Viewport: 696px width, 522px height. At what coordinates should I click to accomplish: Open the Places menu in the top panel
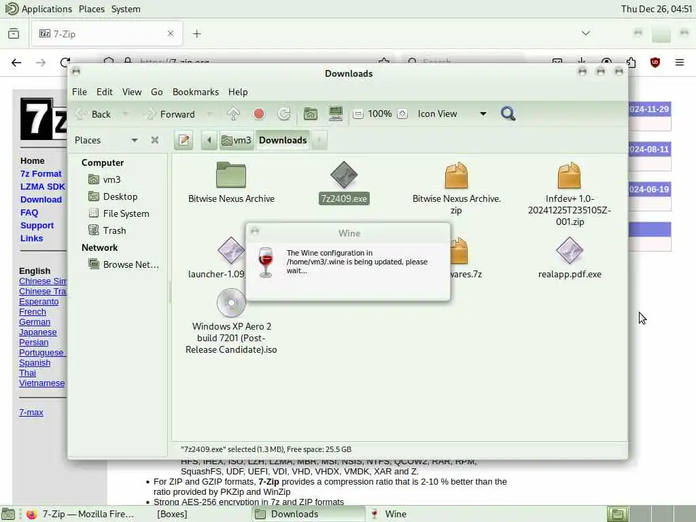tap(92, 9)
